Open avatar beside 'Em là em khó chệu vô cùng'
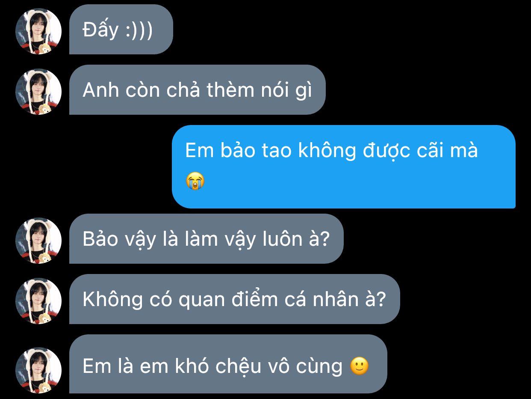Image resolution: width=531 pixels, height=399 pixels. (x=38, y=370)
